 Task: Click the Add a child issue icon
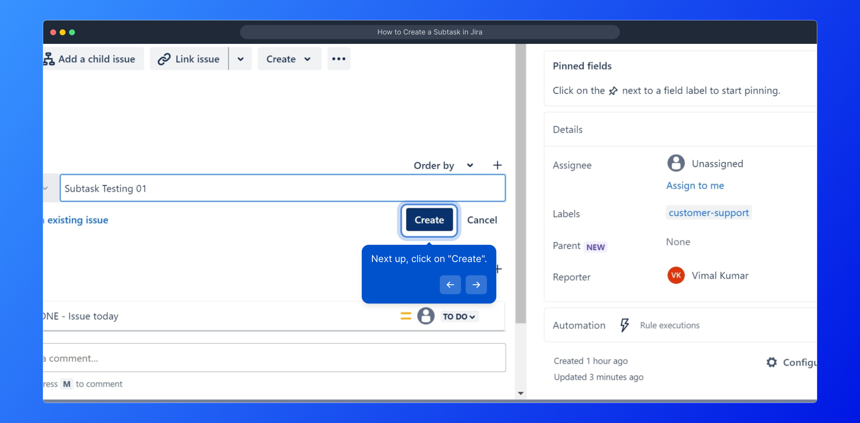tap(49, 59)
